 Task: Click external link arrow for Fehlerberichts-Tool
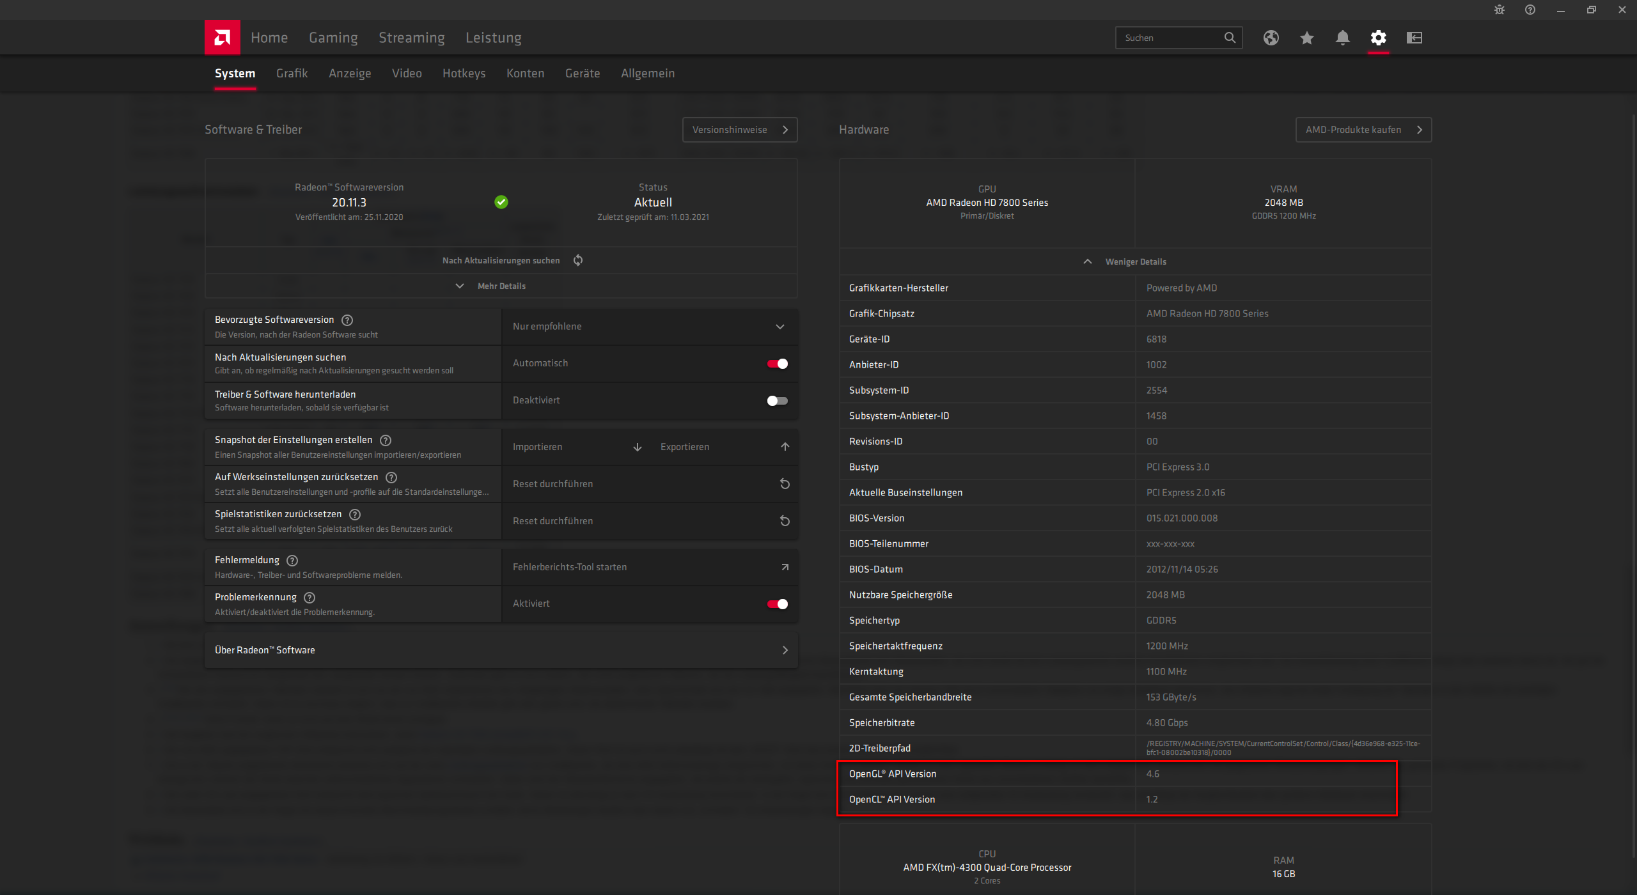[785, 567]
